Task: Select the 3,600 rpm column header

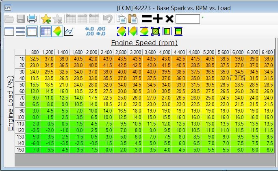Action: click(150, 52)
